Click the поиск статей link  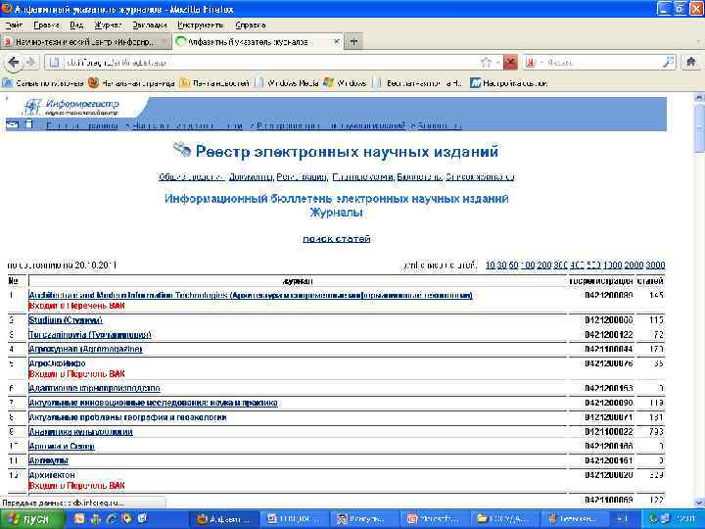(x=336, y=239)
